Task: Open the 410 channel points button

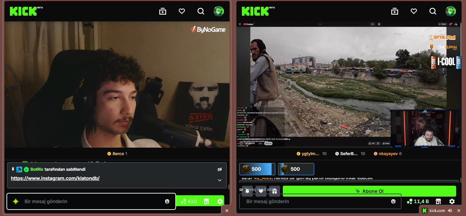Action: click(189, 201)
